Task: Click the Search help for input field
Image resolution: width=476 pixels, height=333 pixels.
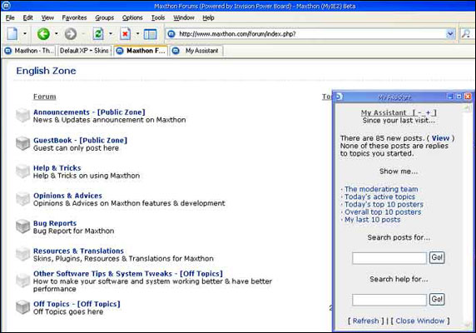Action: (389, 300)
